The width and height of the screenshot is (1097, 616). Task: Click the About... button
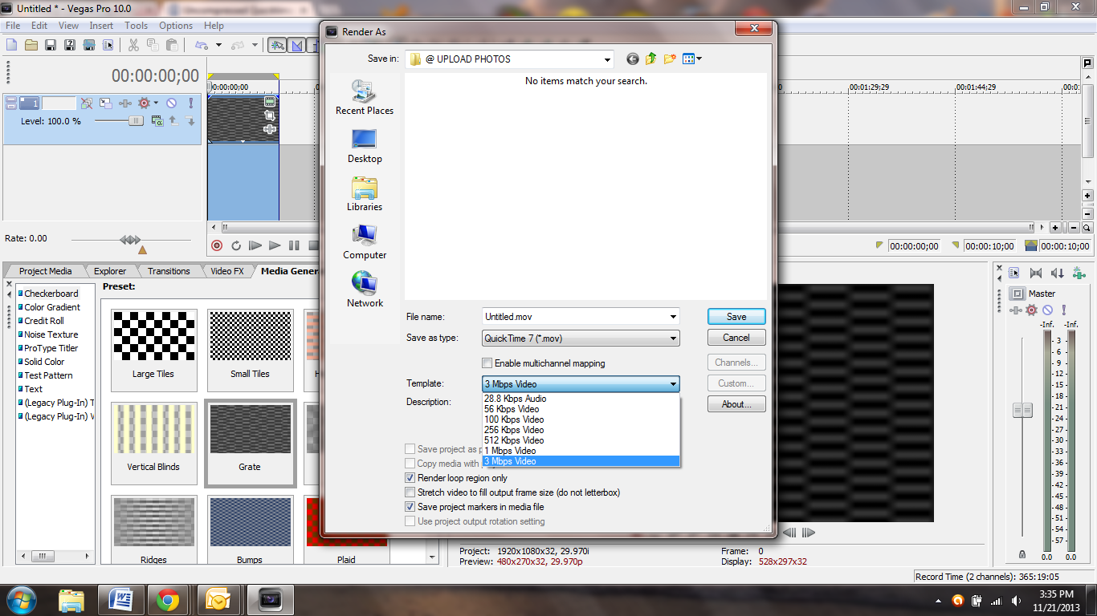tap(736, 404)
